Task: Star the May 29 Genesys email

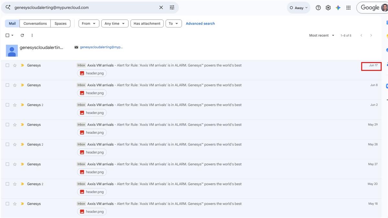Action: click(15, 125)
